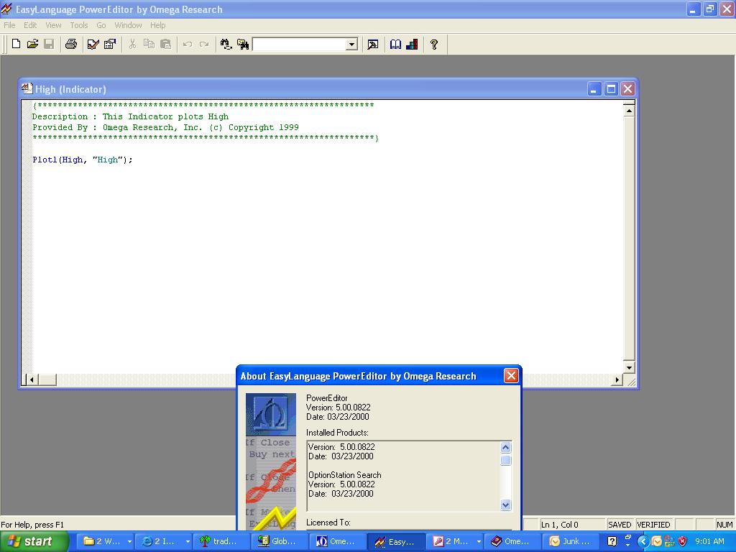
Task: Click the "Provided By : Omega Research" comment line
Action: click(166, 127)
